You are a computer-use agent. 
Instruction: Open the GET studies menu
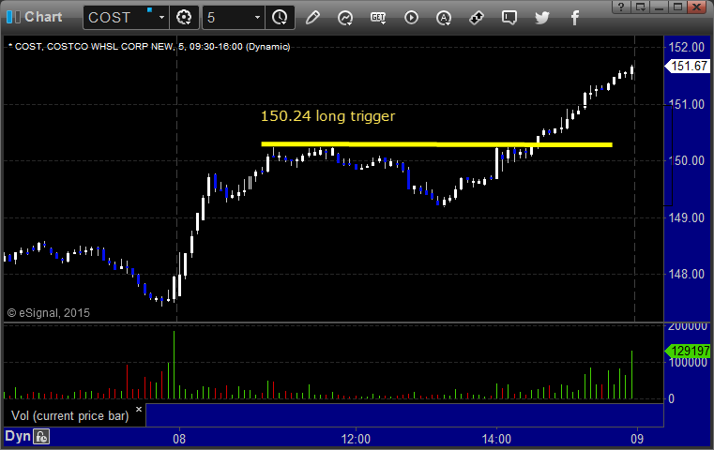(x=378, y=18)
